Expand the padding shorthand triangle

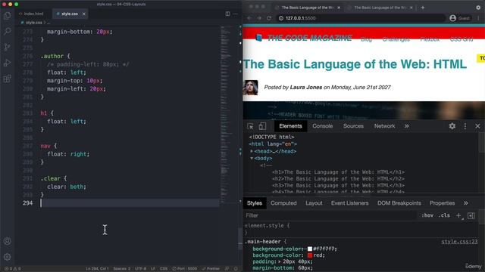pos(280,261)
